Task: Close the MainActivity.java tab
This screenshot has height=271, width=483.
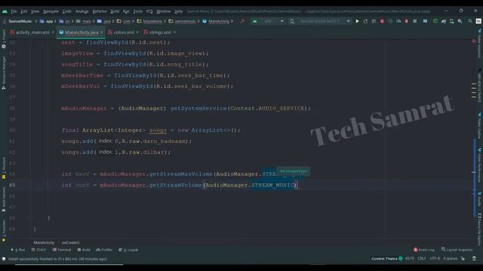Action: [x=102, y=32]
